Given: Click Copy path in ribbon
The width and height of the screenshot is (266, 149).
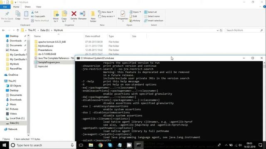Looking at the screenshot, I should coord(38,16).
